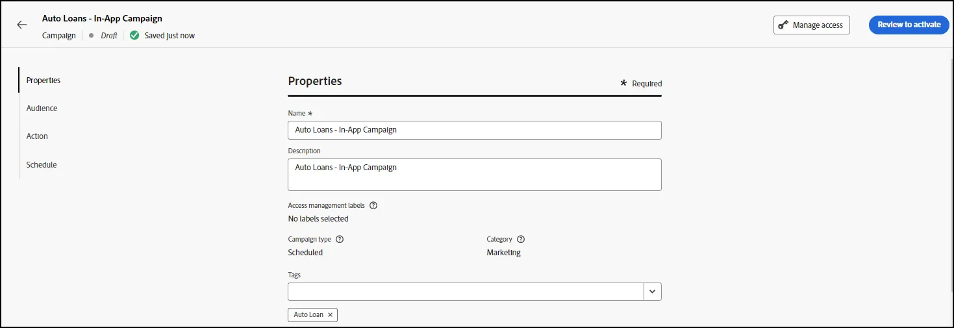Screen dimensions: 954x328
Task: Expand the Tags dropdown chevron
Action: [x=653, y=292]
